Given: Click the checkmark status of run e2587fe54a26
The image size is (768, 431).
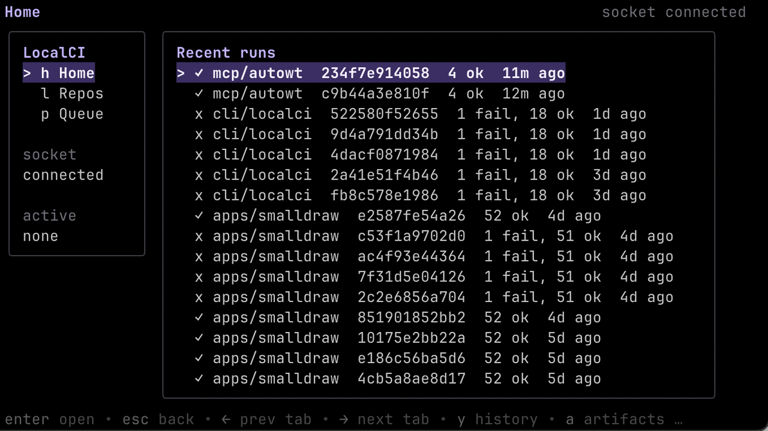Looking at the screenshot, I should click(199, 216).
